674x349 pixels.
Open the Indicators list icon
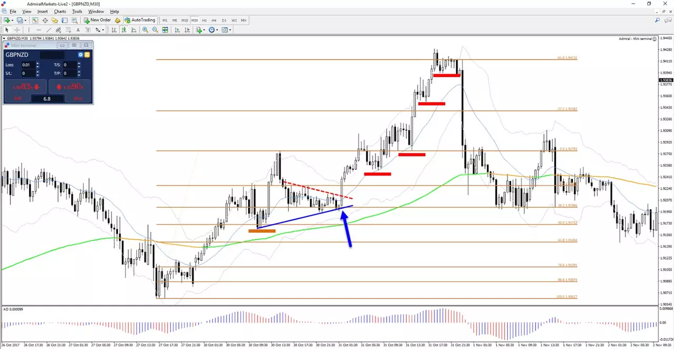coord(199,30)
